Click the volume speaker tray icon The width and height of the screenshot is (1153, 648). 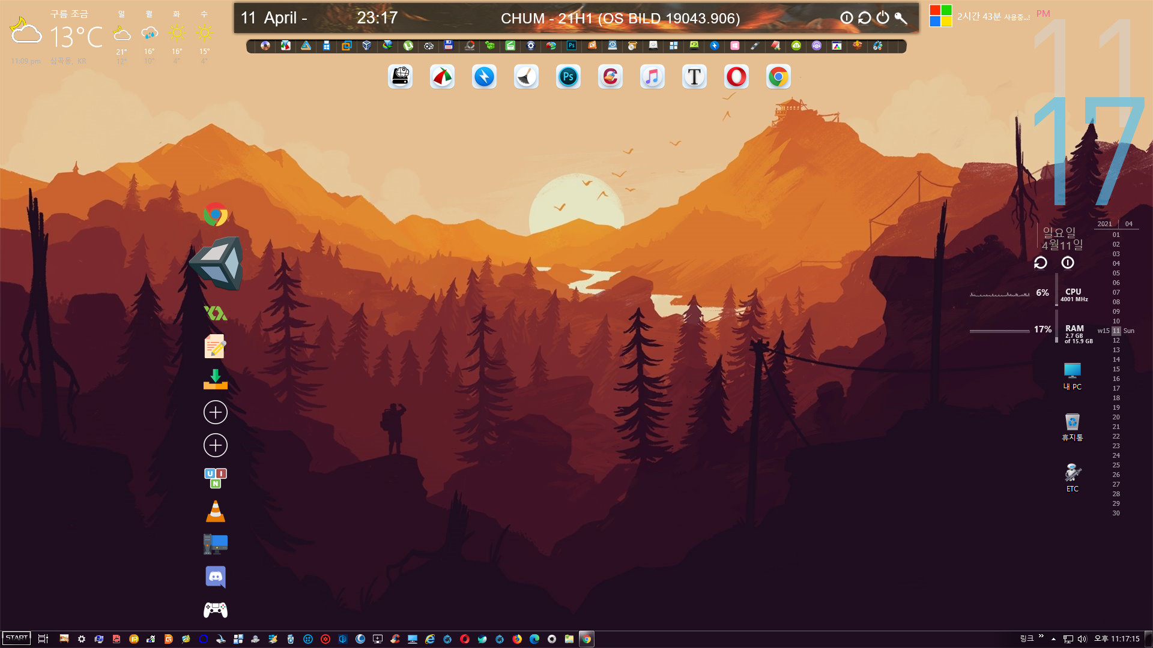point(1082,639)
